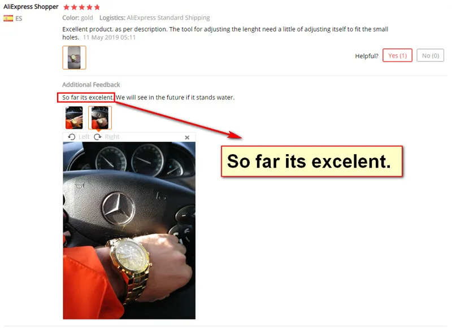Screen dimensions: 452x328
Task: Click the Additional Feedback heading
Action: click(x=91, y=85)
